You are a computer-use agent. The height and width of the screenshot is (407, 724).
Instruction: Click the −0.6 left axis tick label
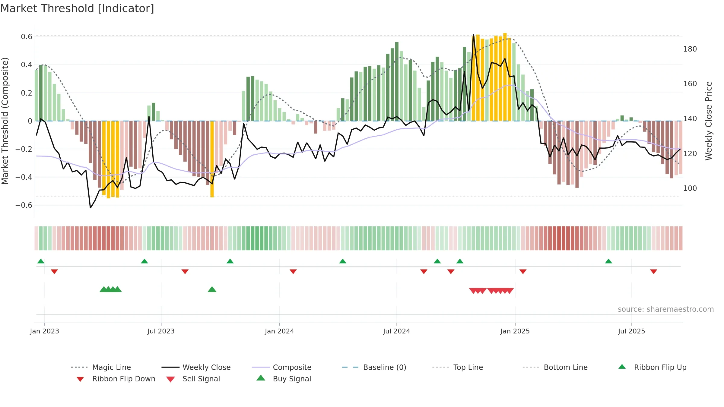[x=24, y=205]
